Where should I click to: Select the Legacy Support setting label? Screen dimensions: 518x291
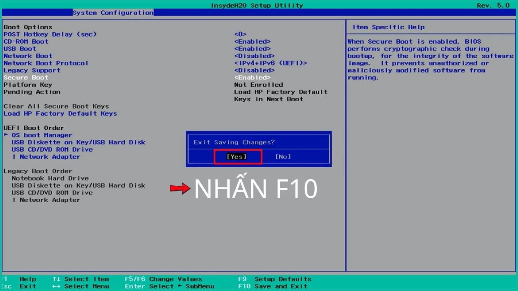coord(32,70)
